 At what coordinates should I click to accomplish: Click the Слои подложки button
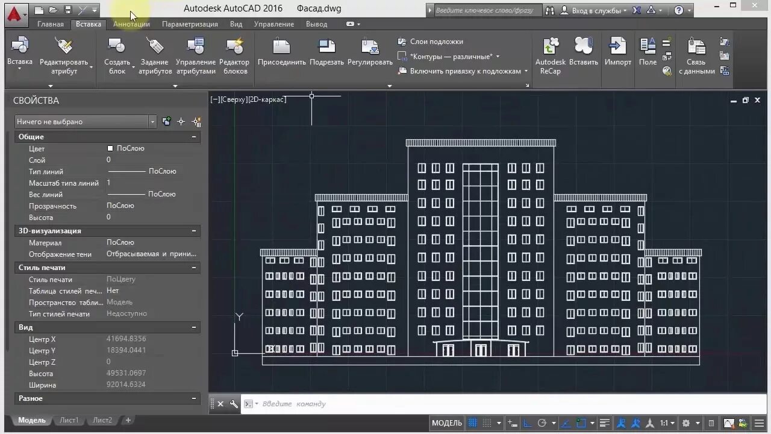tap(430, 42)
